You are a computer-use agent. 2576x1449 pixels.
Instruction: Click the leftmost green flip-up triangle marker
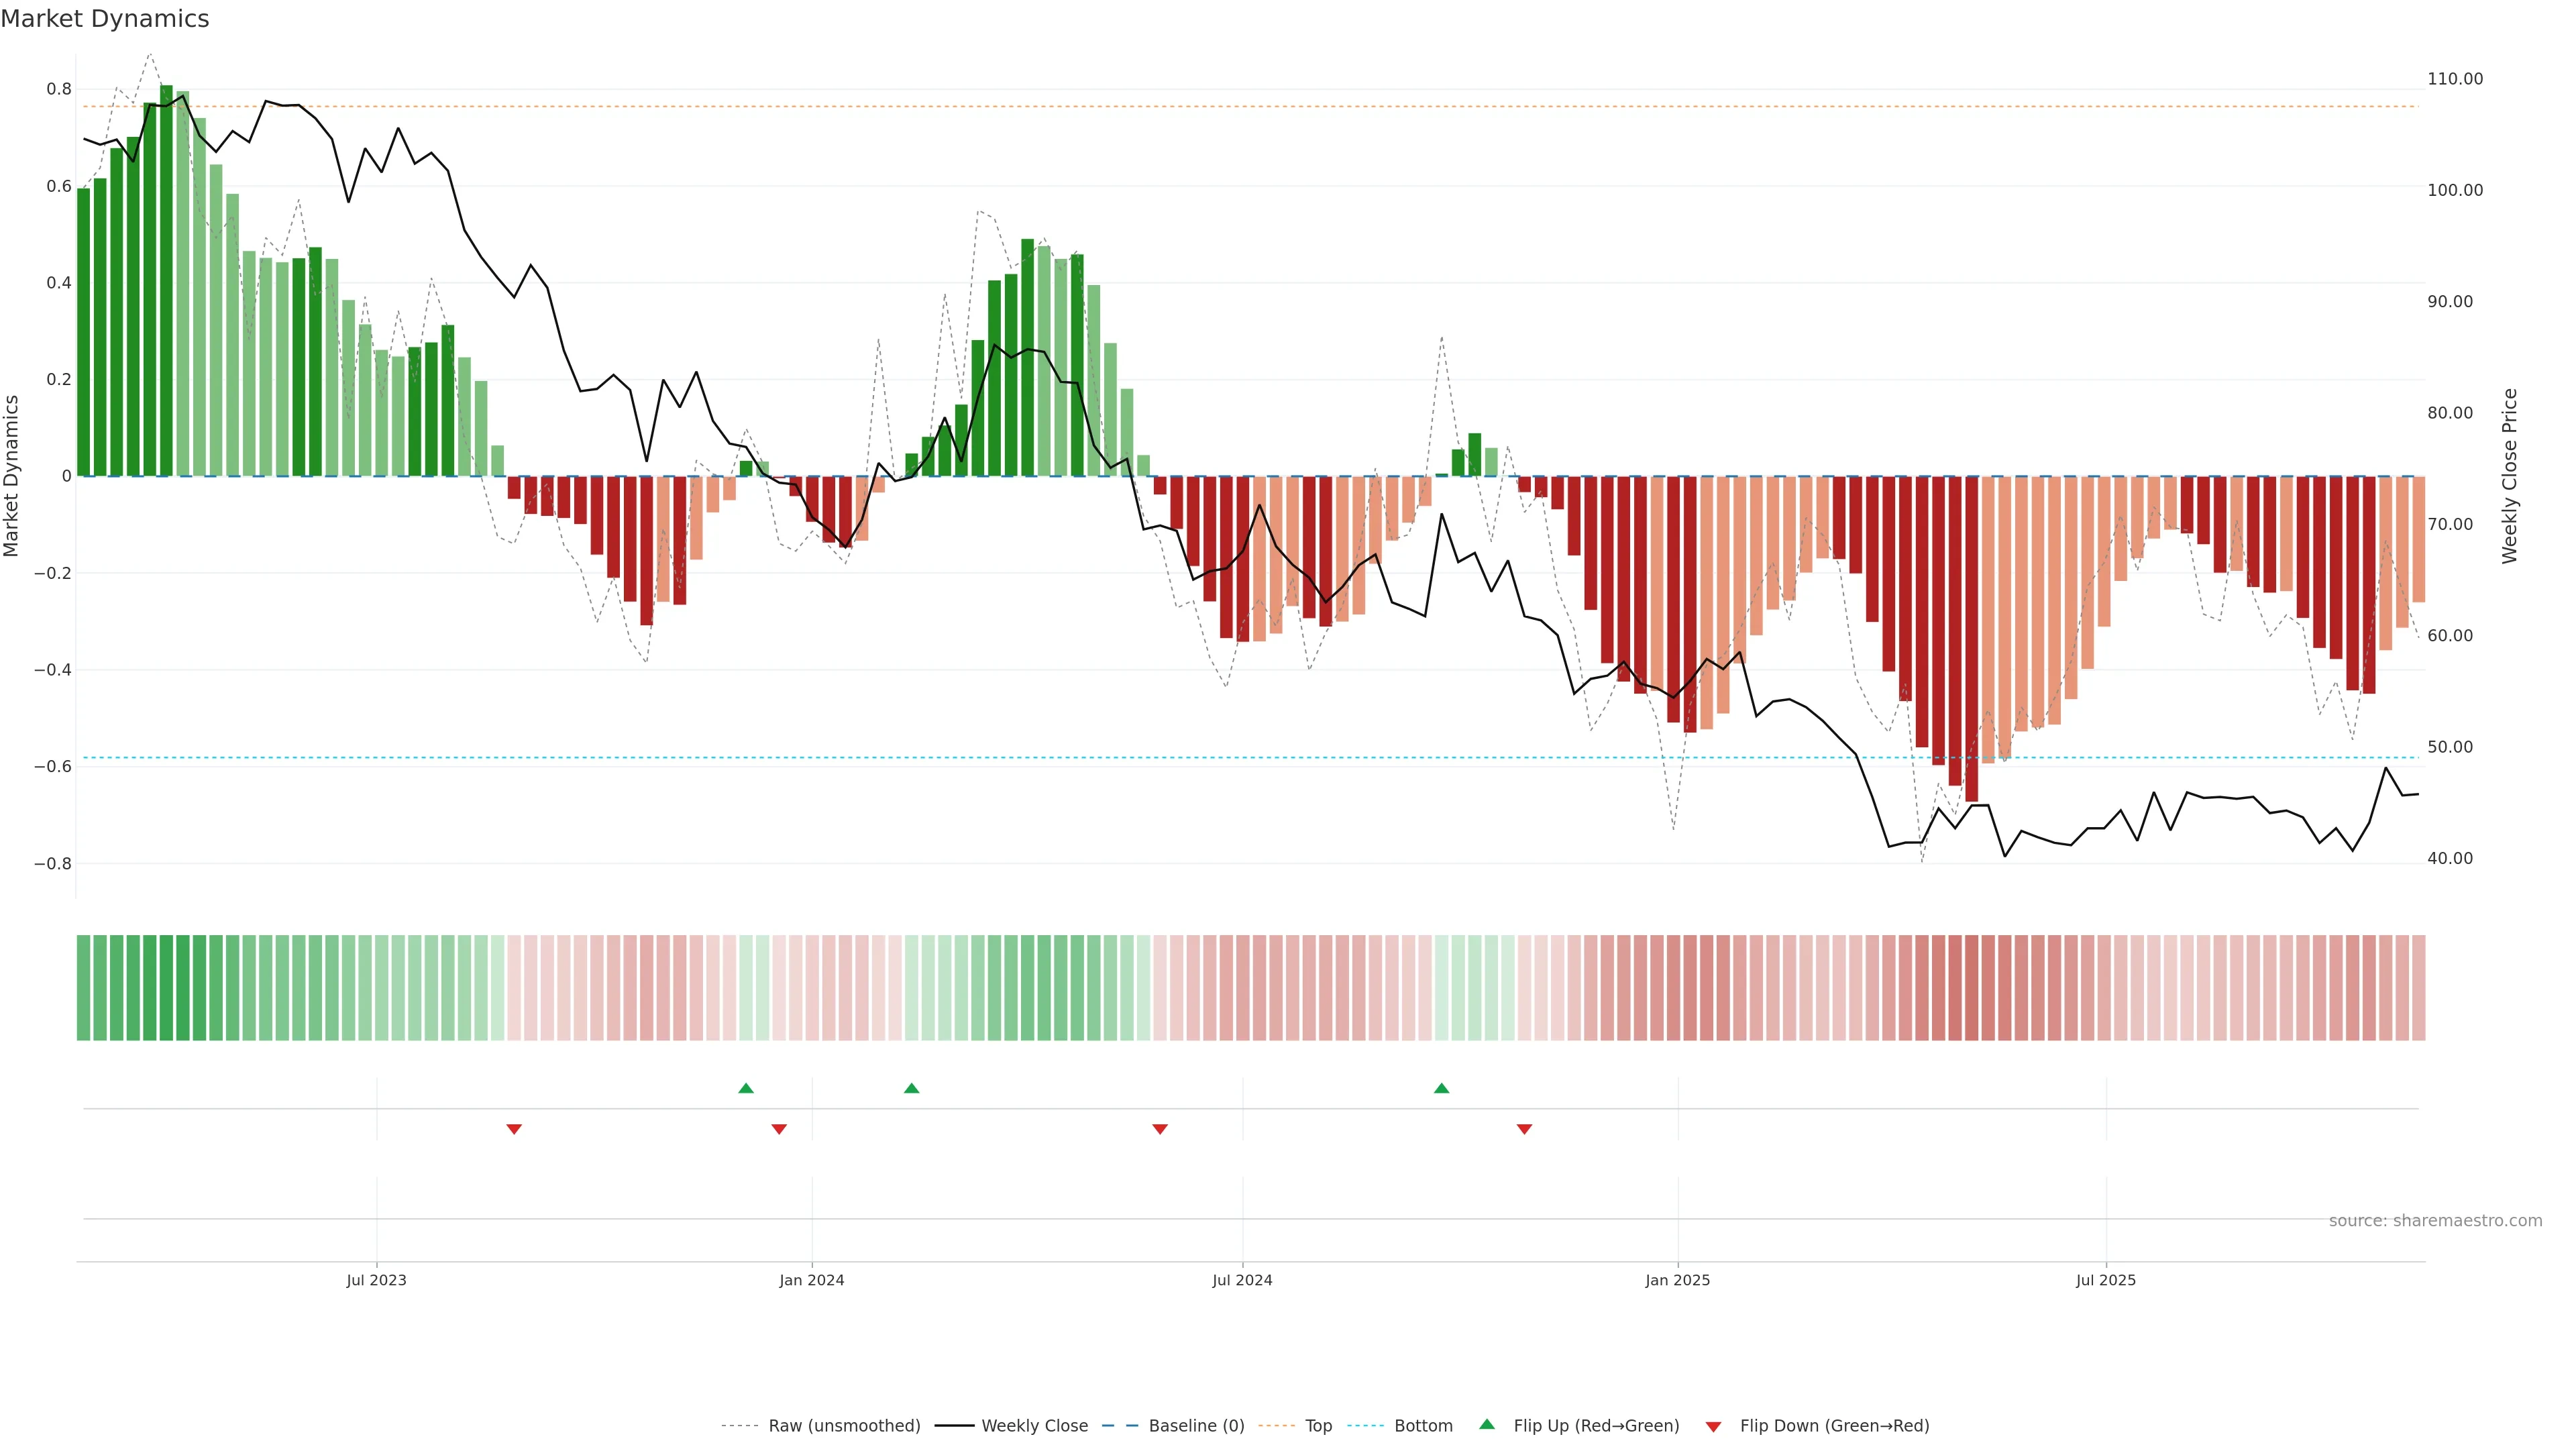(x=745, y=1088)
